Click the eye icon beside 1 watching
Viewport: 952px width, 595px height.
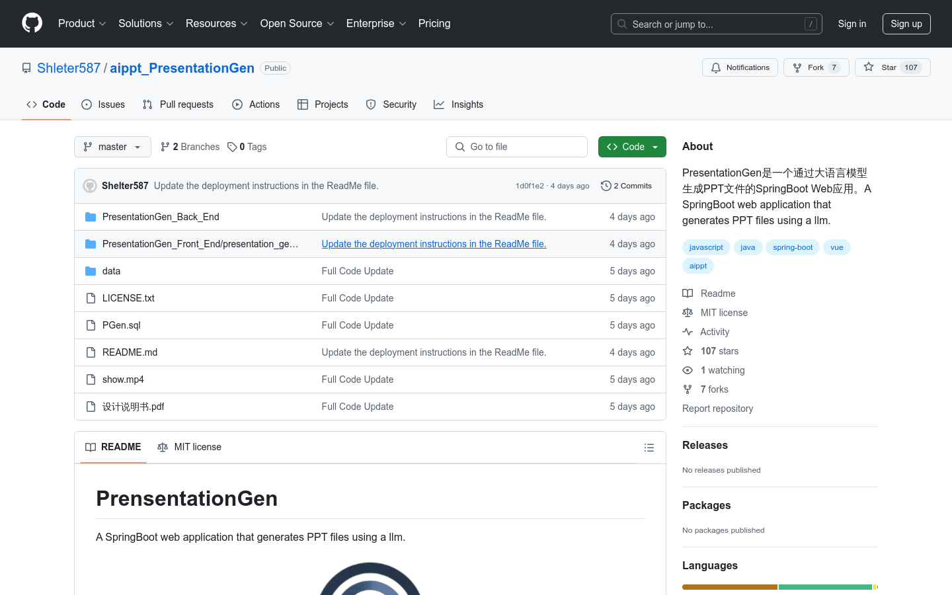pos(688,370)
